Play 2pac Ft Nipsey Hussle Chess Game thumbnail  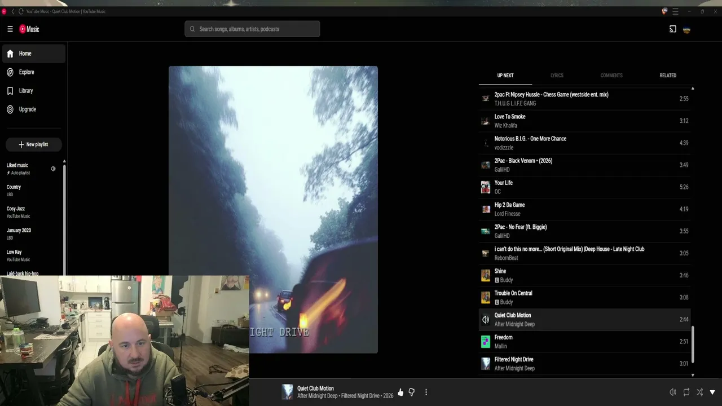tap(485, 99)
